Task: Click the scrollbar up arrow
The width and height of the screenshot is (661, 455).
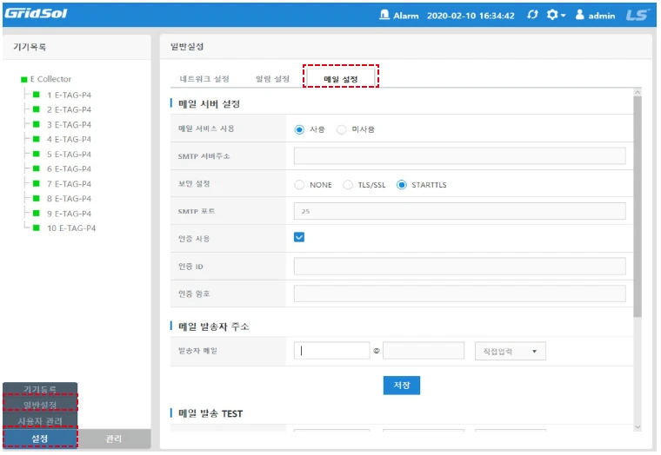Action: pyautogui.click(x=638, y=92)
